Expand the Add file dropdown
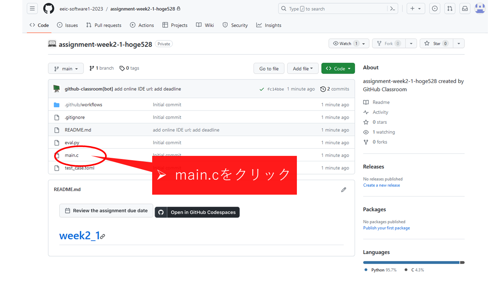Screen dimensions: 502x282 point(302,69)
